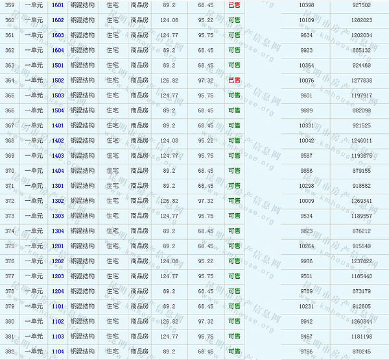Open room 1501 link

point(58,66)
